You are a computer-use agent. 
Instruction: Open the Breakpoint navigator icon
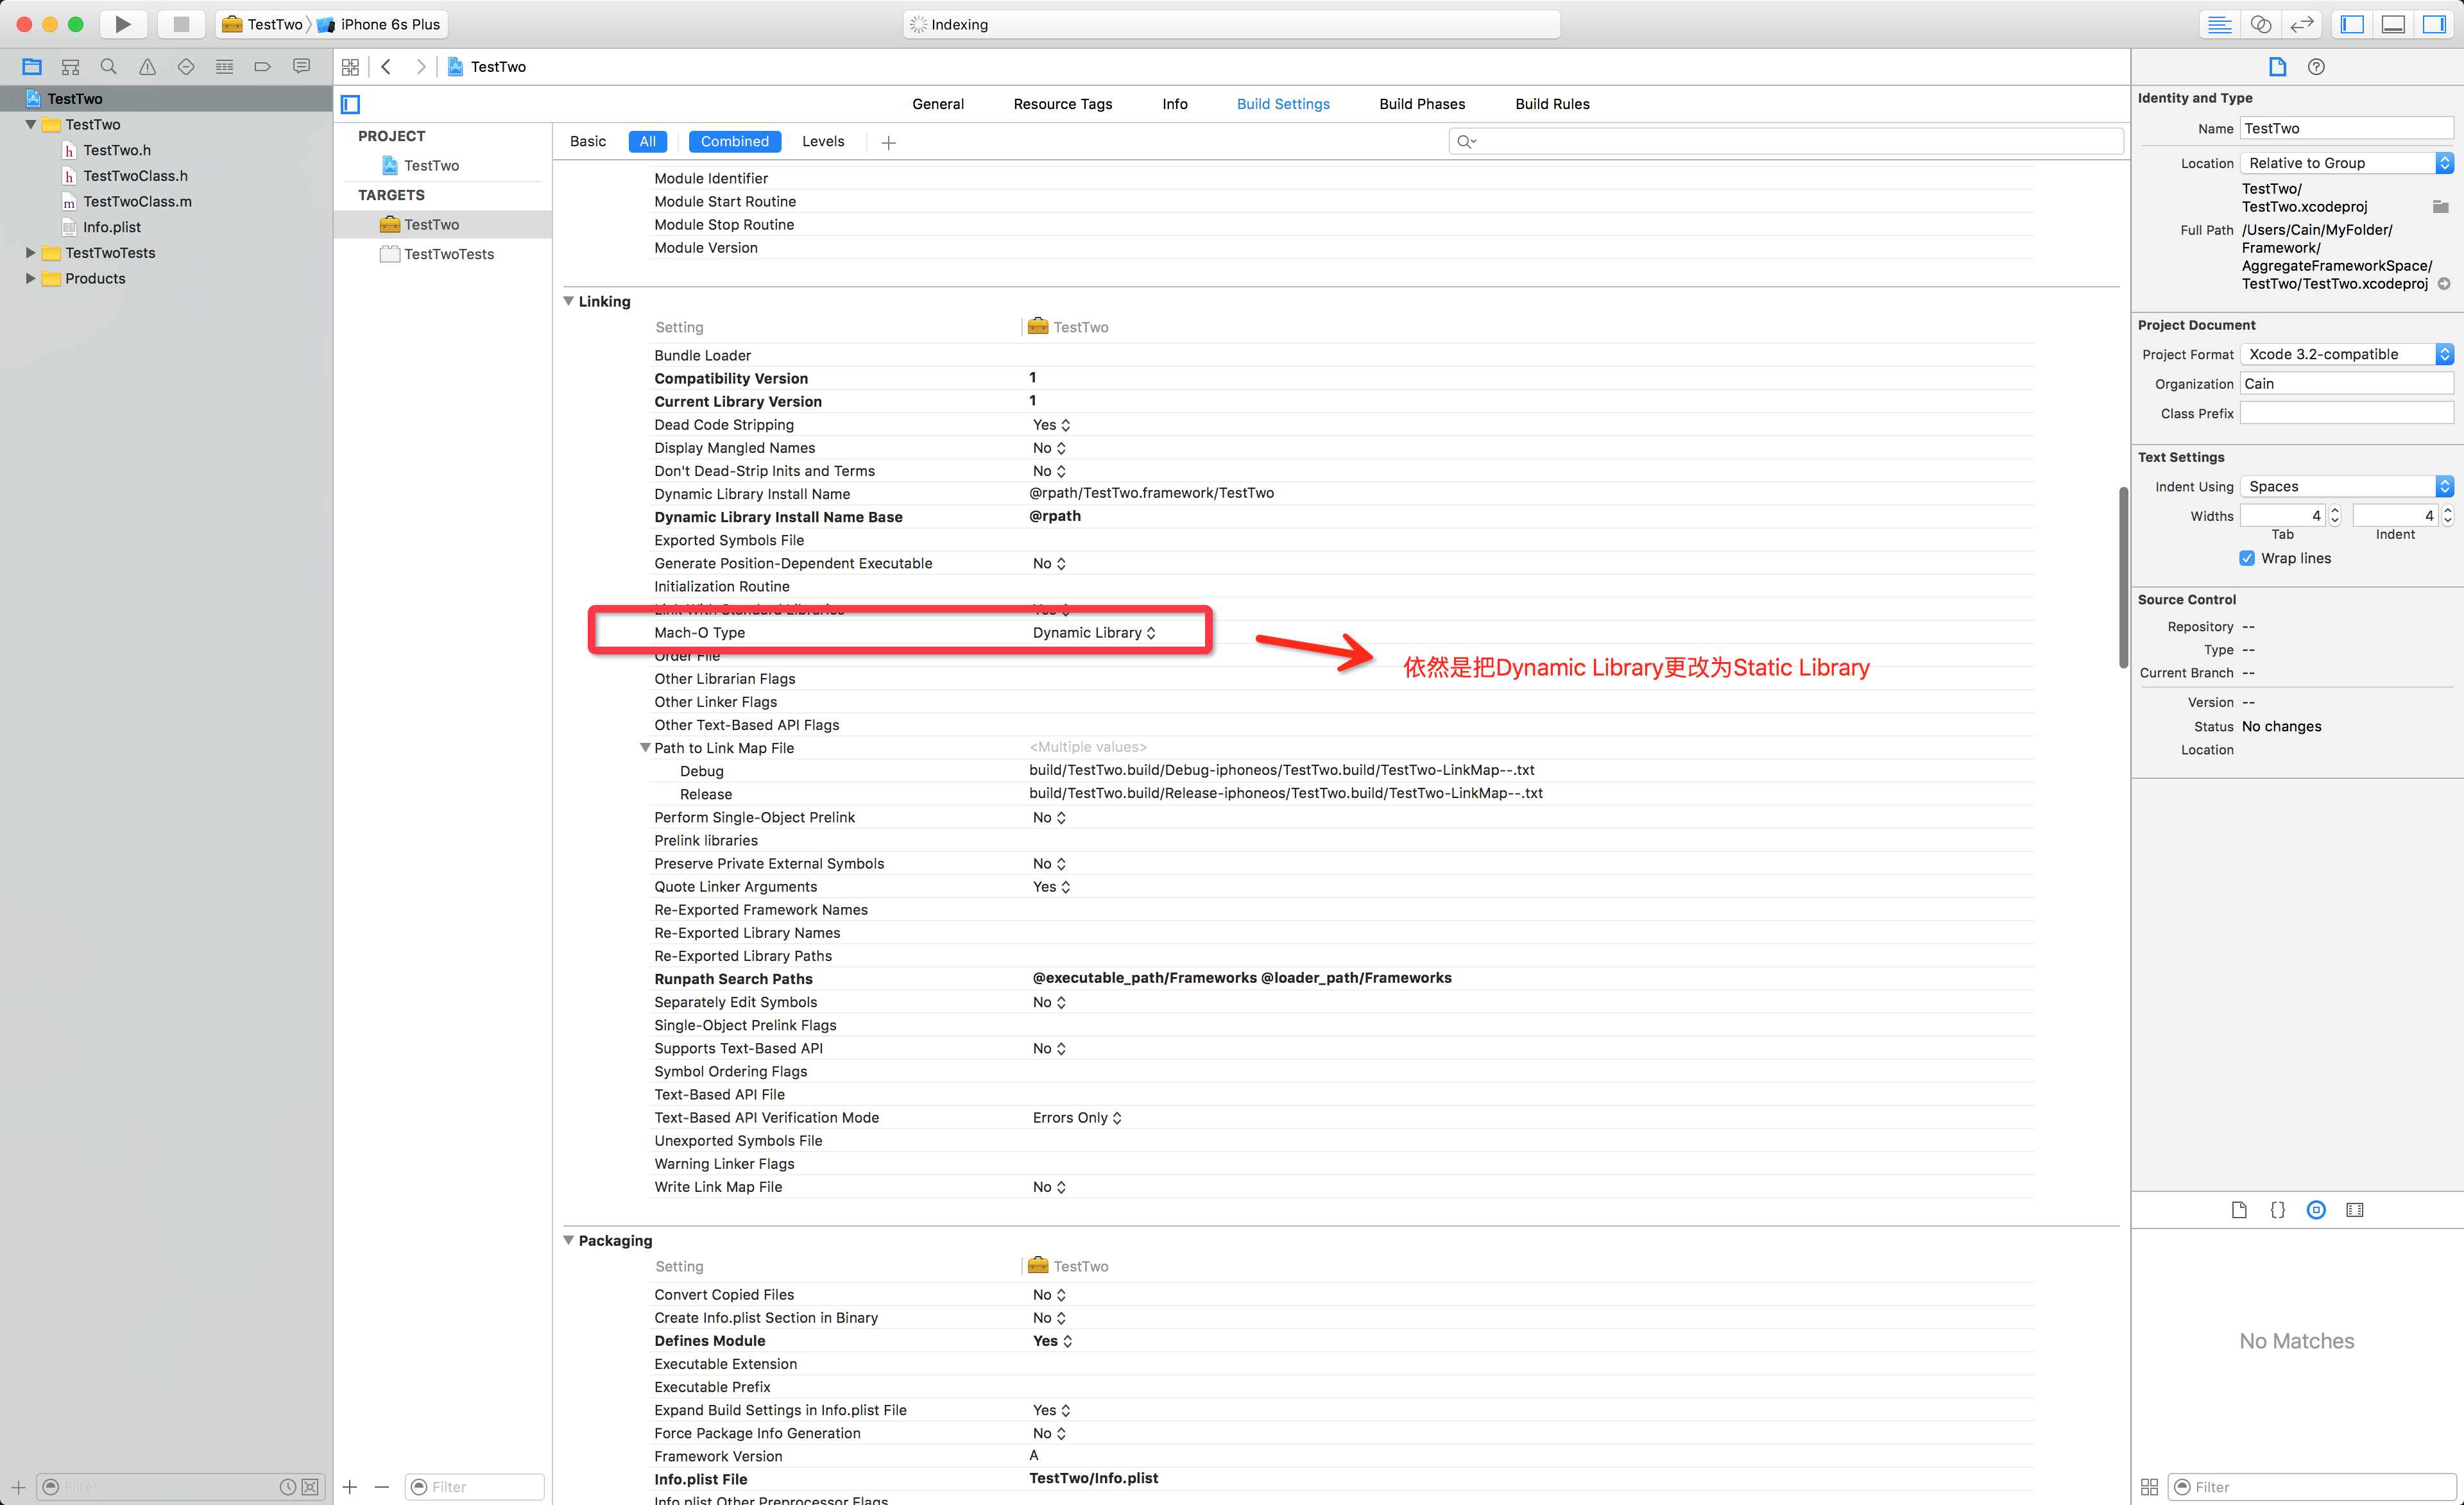pyautogui.click(x=262, y=67)
